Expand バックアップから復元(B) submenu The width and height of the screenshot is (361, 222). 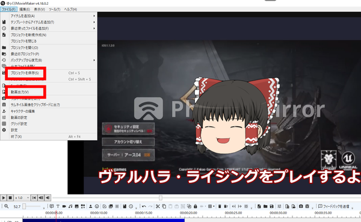[x=49, y=60]
